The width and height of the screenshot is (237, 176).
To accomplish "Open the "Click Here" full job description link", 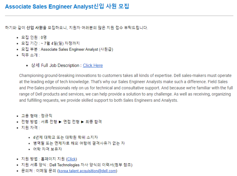I will [93, 65].
